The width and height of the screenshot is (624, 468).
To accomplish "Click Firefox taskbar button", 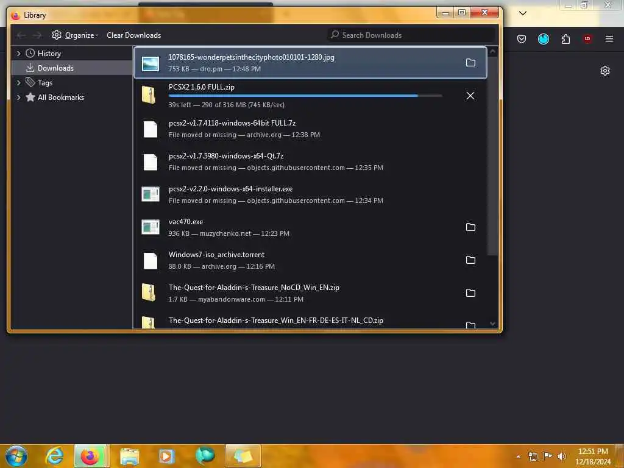I will [90, 456].
